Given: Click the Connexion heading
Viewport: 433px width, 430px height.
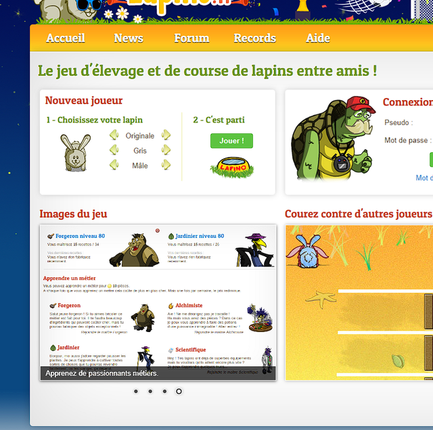Looking at the screenshot, I should [x=408, y=102].
